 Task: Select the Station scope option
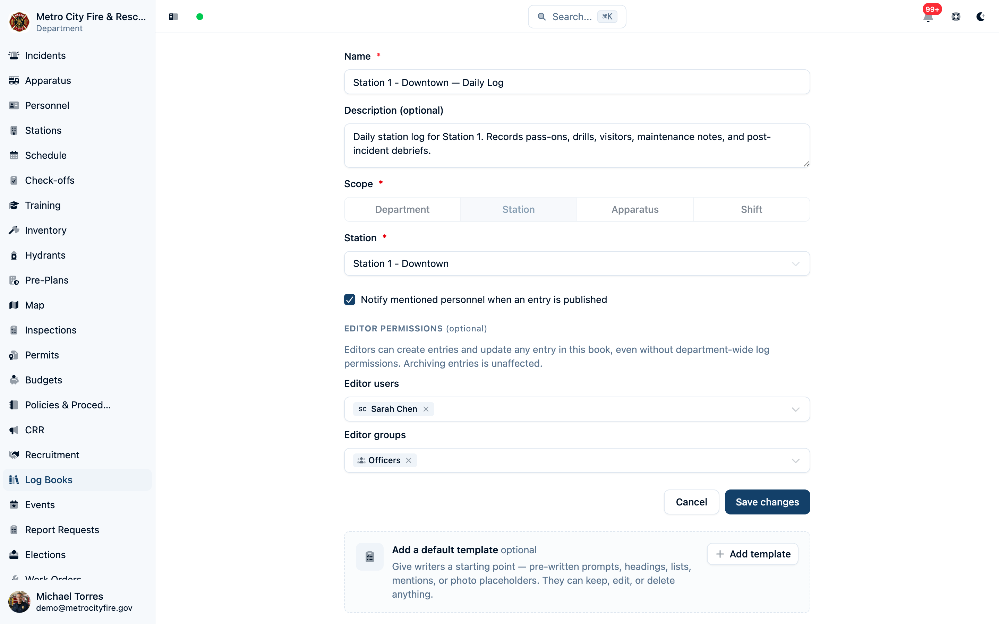519,210
